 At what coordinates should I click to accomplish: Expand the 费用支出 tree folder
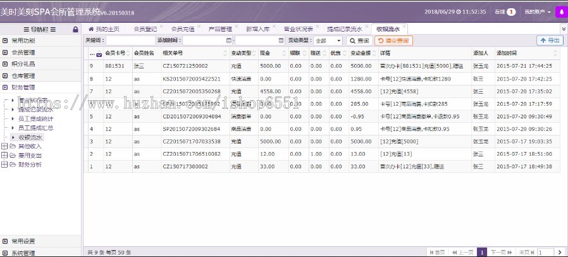(4, 156)
